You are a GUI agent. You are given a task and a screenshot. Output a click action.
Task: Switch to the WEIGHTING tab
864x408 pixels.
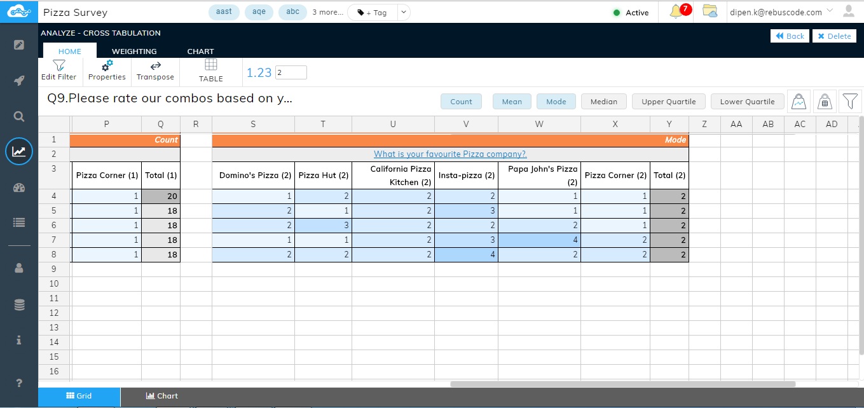[x=134, y=51]
